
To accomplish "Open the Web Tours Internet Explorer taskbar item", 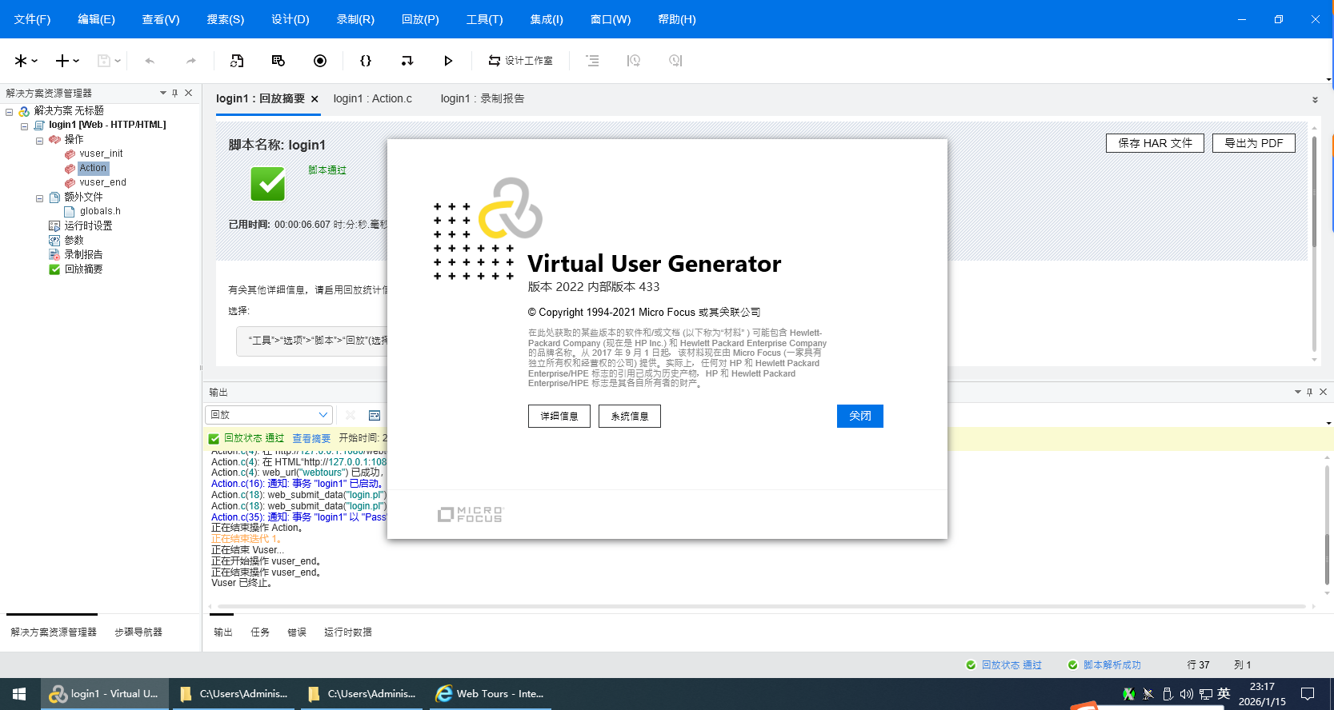I will [490, 694].
